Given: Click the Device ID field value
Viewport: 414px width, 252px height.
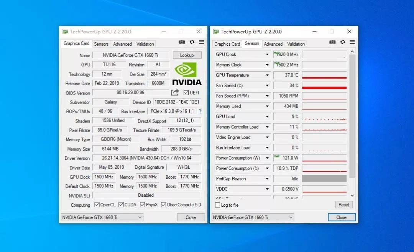Looking at the screenshot, I should tap(177, 102).
